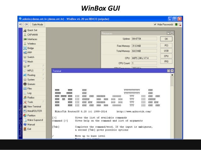Image resolution: width=201 pixels, height=150 pixels.
Task: Click the Terminal scrollbar thumb
Action: coord(172,81)
